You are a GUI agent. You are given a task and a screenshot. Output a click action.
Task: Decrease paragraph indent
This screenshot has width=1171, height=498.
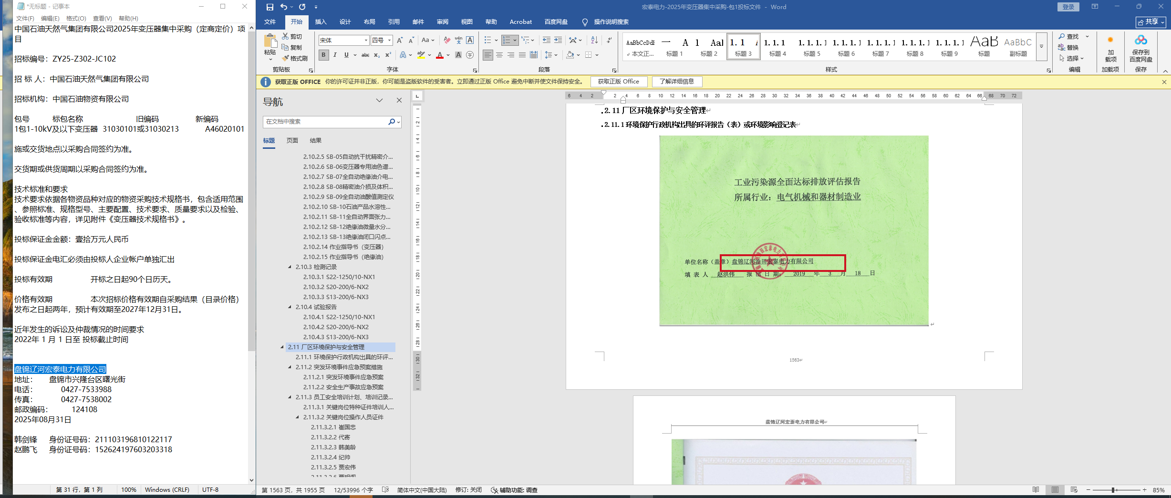(547, 40)
